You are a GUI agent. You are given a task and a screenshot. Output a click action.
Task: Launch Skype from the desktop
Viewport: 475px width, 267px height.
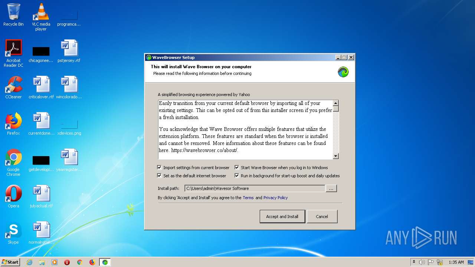pyautogui.click(x=13, y=233)
